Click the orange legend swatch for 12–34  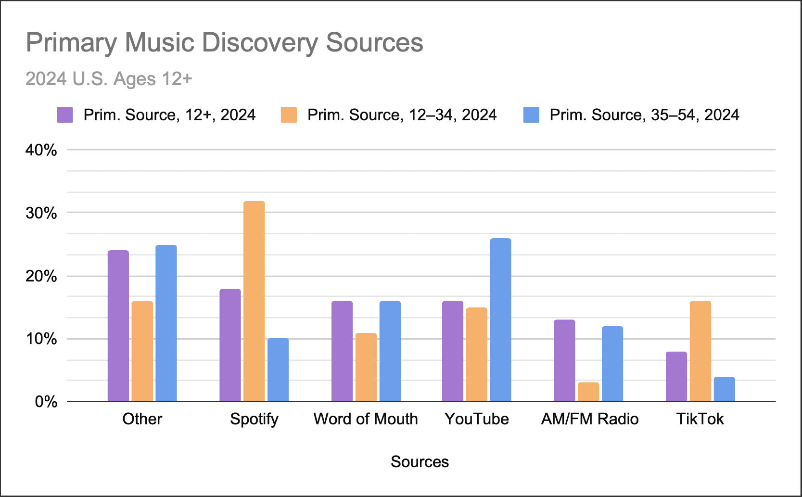tap(289, 115)
